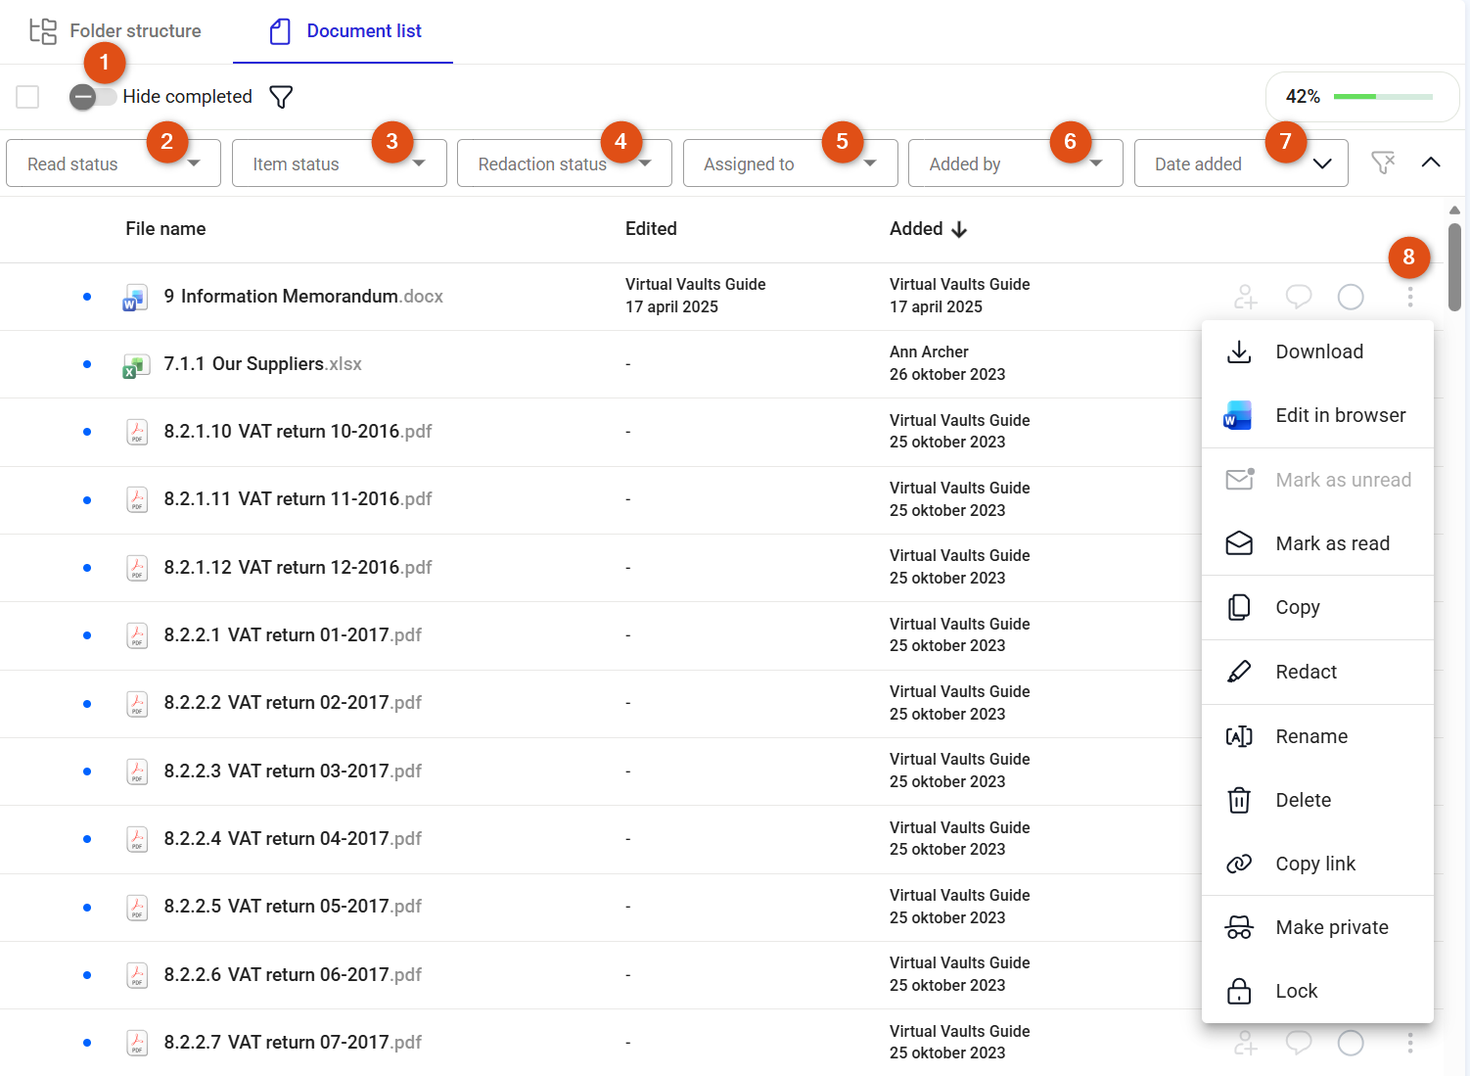Open 8.2.1.10 VAT return 10-2016.pdf

click(298, 431)
